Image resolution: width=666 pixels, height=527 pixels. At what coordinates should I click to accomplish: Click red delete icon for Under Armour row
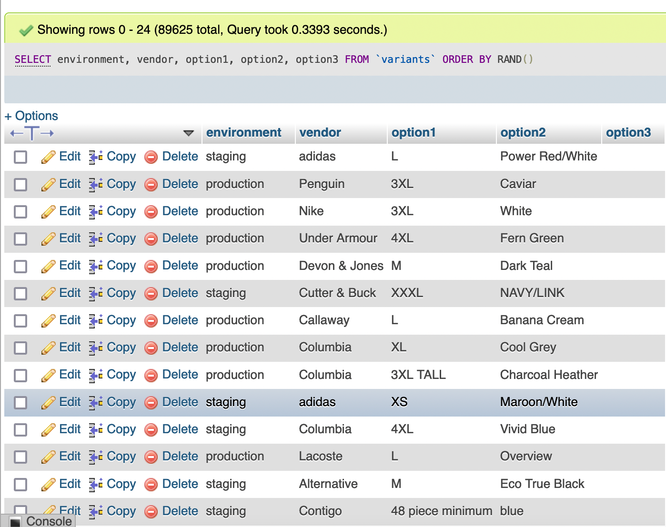[151, 239]
